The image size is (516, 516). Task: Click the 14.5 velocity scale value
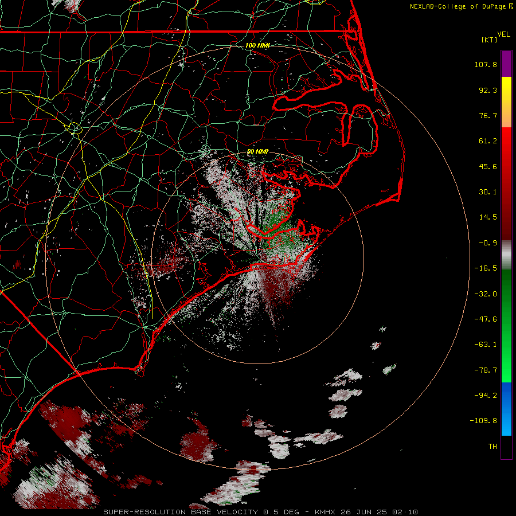click(488, 217)
